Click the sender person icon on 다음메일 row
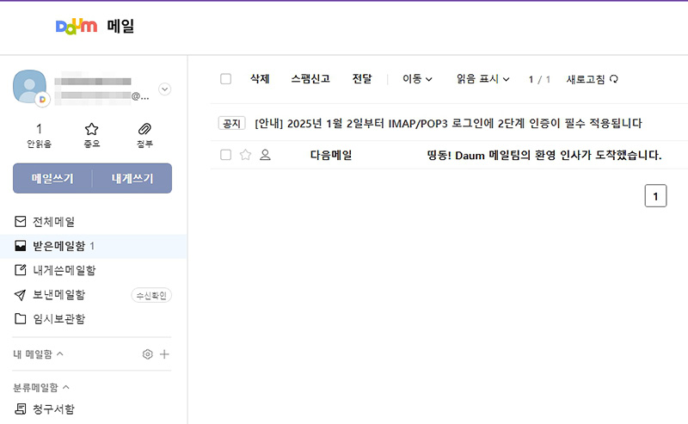Image resolution: width=688 pixels, height=424 pixels. [x=265, y=155]
